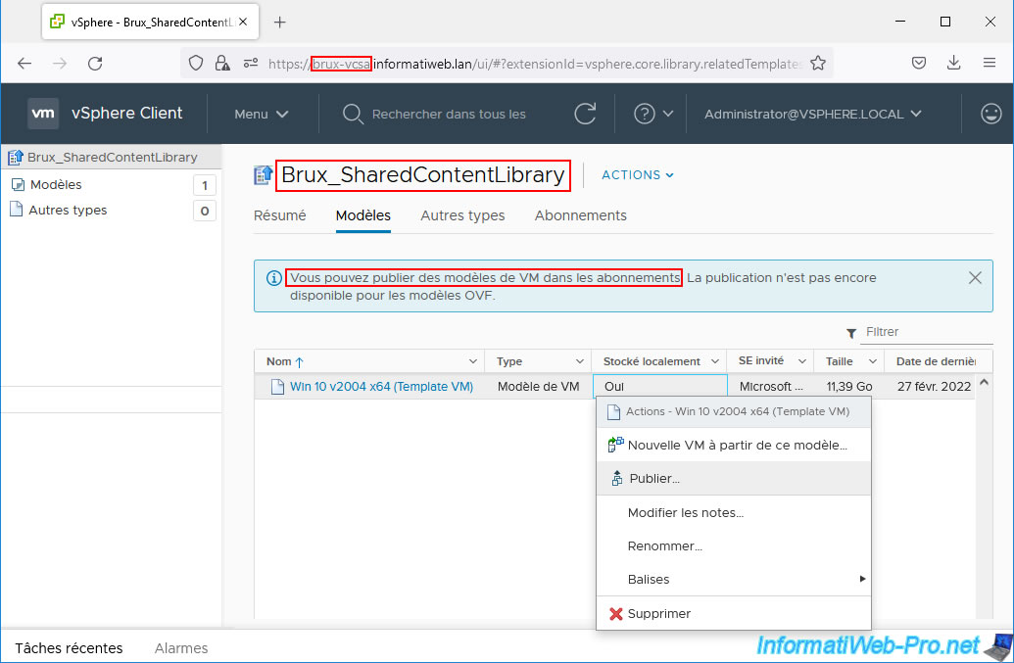Click the table scrollbar up arrow
Image resolution: width=1014 pixels, height=663 pixels.
(x=984, y=382)
